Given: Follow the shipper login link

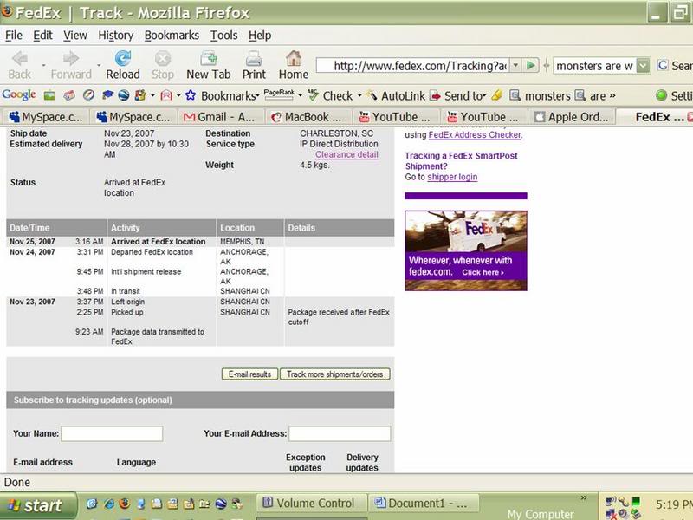Looking at the screenshot, I should [x=452, y=177].
